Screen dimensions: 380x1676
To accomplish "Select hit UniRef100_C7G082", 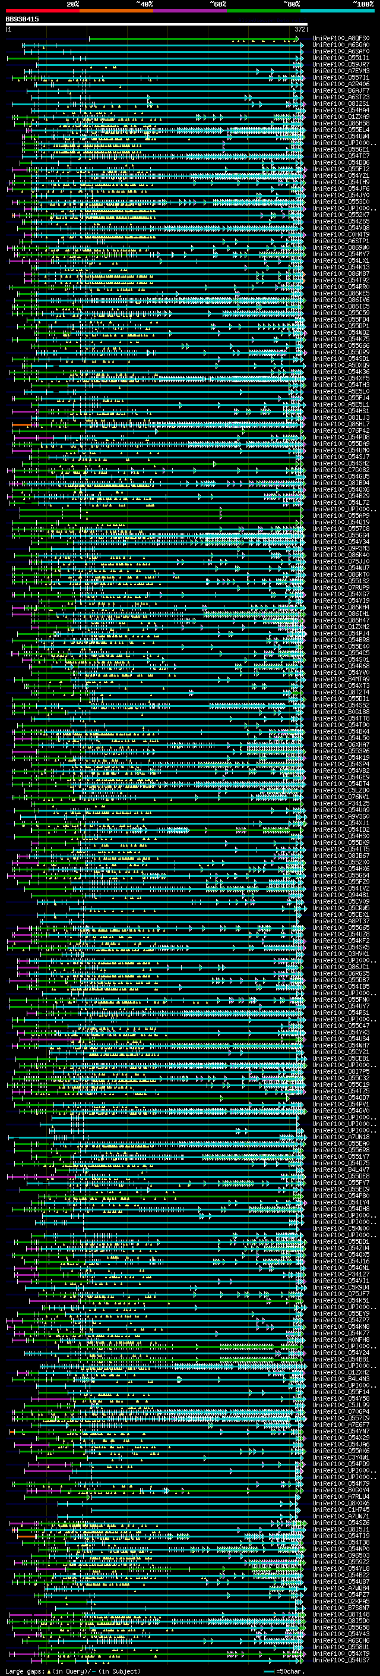I will click(x=340, y=470).
